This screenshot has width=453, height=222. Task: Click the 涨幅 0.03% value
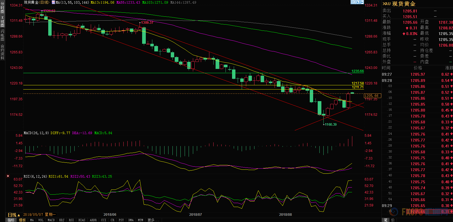[410, 34]
